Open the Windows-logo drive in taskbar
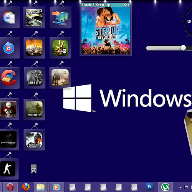This screenshot has height=192, width=192. (72, 187)
